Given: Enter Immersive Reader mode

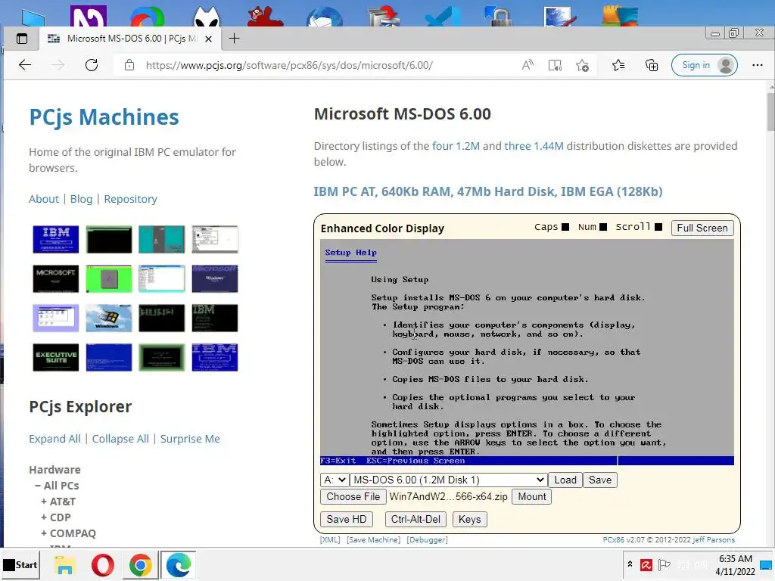Looking at the screenshot, I should pyautogui.click(x=555, y=65).
